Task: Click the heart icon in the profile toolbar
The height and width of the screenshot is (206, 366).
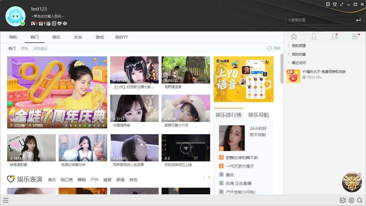Action: coord(59,23)
